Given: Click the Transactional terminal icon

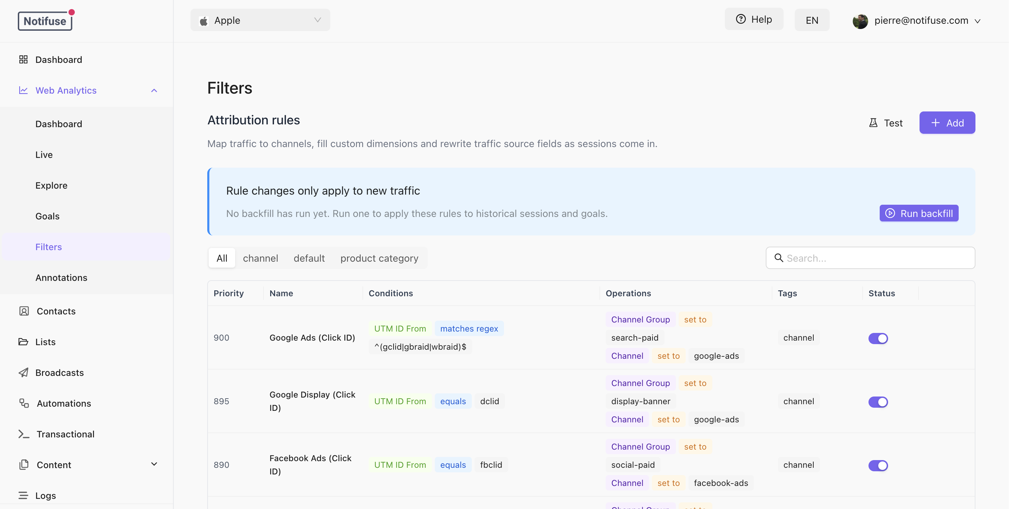Looking at the screenshot, I should coord(24,434).
